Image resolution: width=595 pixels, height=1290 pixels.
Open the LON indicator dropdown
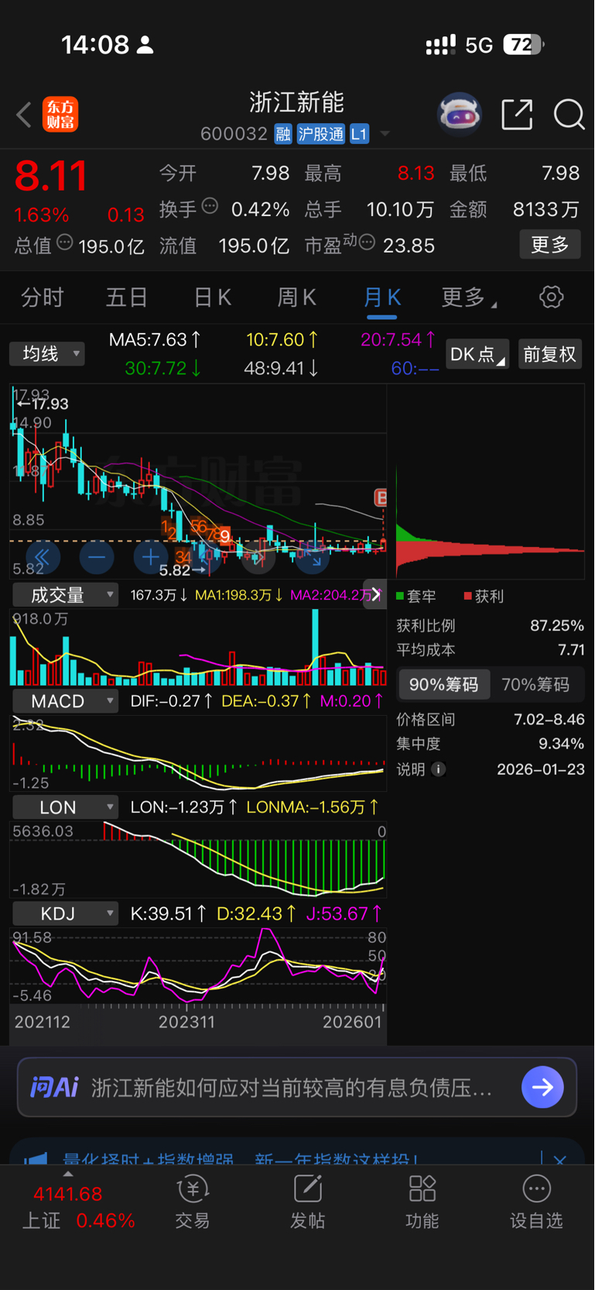[65, 807]
